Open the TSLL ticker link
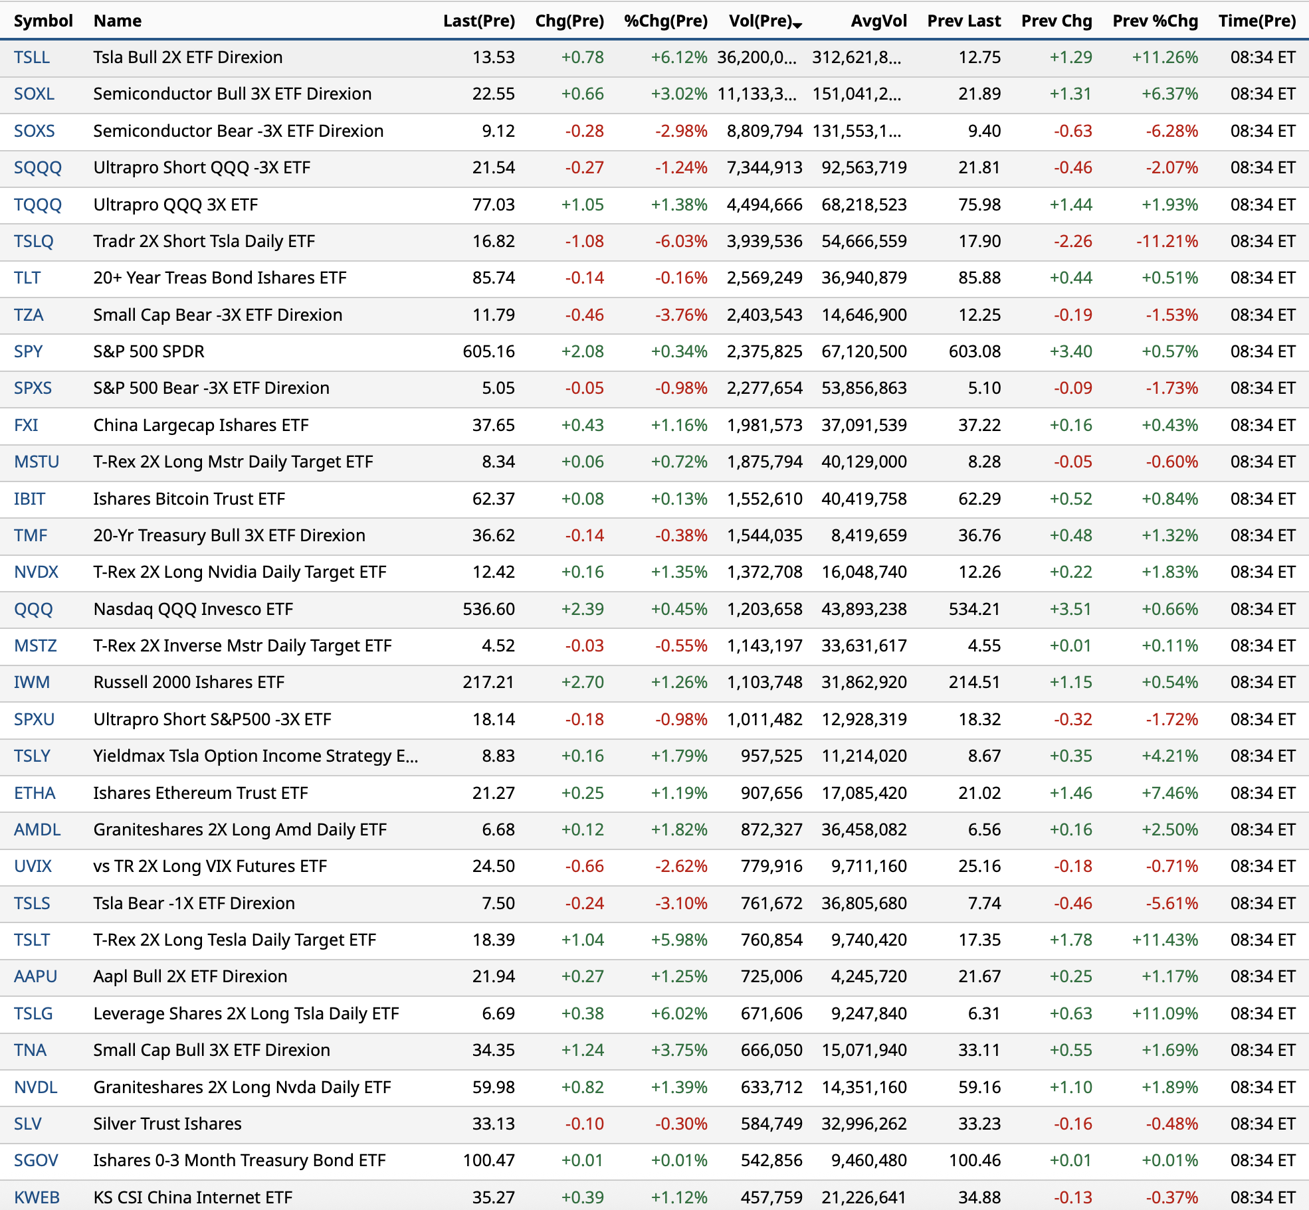 pos(32,57)
